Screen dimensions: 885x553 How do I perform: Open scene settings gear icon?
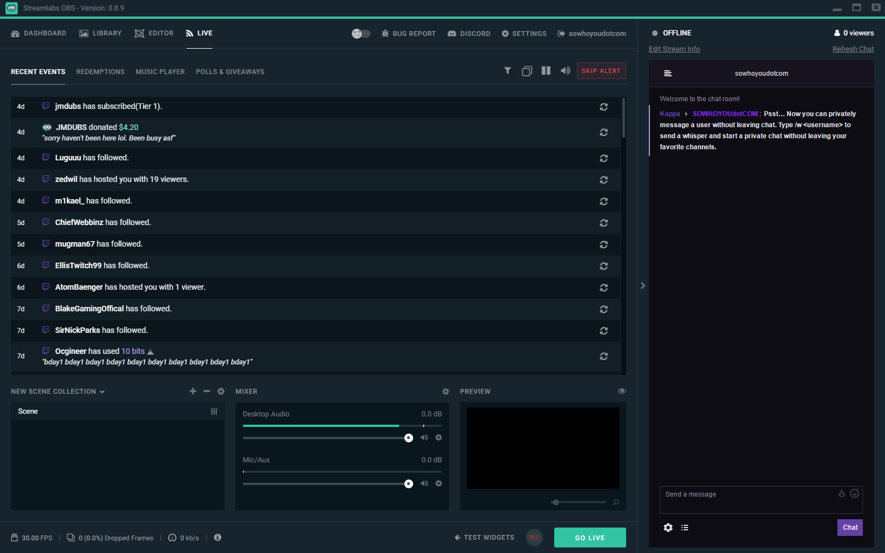click(x=221, y=391)
